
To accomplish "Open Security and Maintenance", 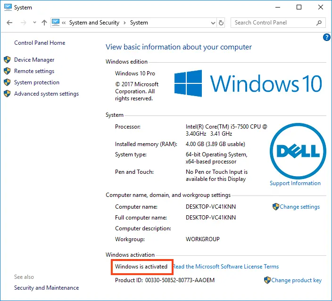I will (x=46, y=288).
